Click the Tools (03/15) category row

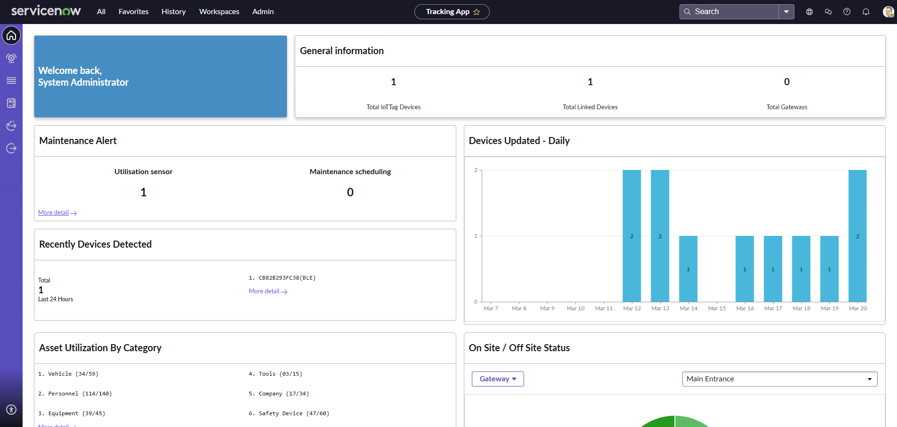pyautogui.click(x=275, y=374)
